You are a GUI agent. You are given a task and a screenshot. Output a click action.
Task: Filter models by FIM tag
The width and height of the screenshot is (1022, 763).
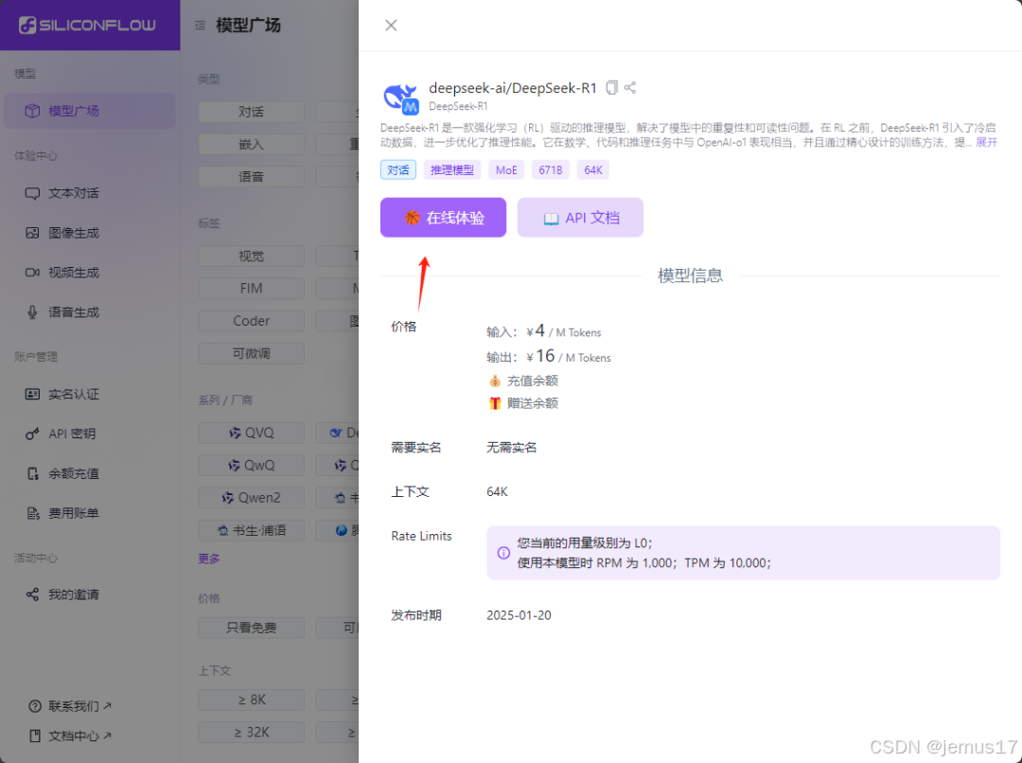[251, 288]
